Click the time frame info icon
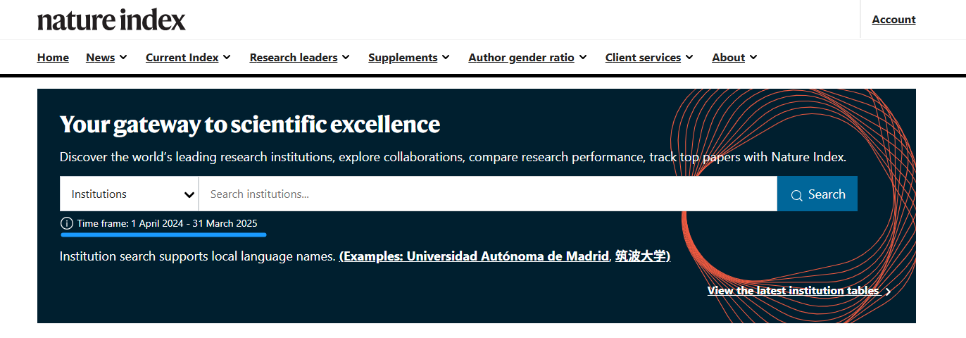 pyautogui.click(x=67, y=223)
